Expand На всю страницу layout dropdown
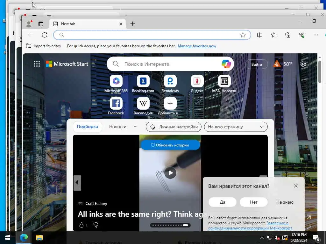This screenshot has width=326, height=244. [236, 127]
